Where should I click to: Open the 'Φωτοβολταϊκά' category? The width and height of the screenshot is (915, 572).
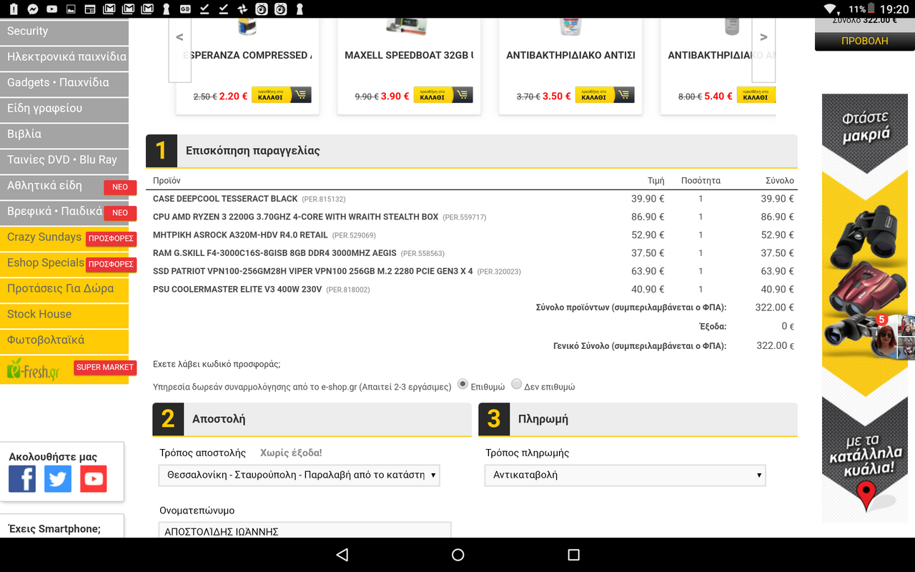pos(64,340)
